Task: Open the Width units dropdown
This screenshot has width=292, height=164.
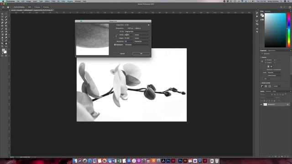Action: click(142, 35)
